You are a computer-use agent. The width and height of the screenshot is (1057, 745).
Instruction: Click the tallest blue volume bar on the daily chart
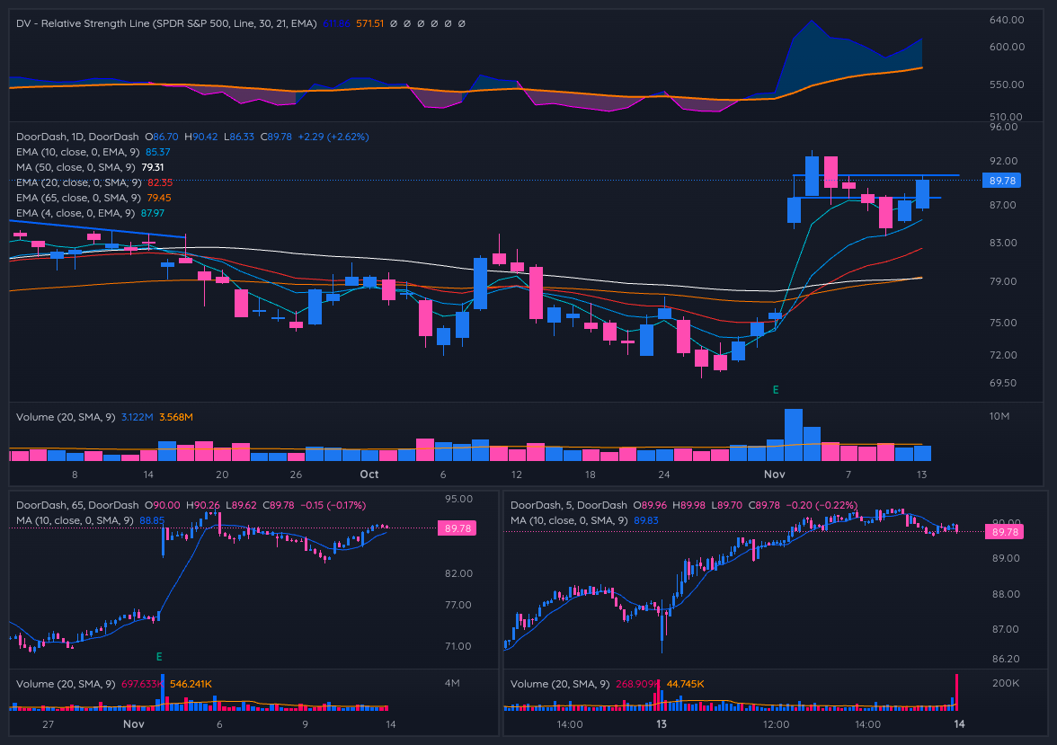pos(794,435)
